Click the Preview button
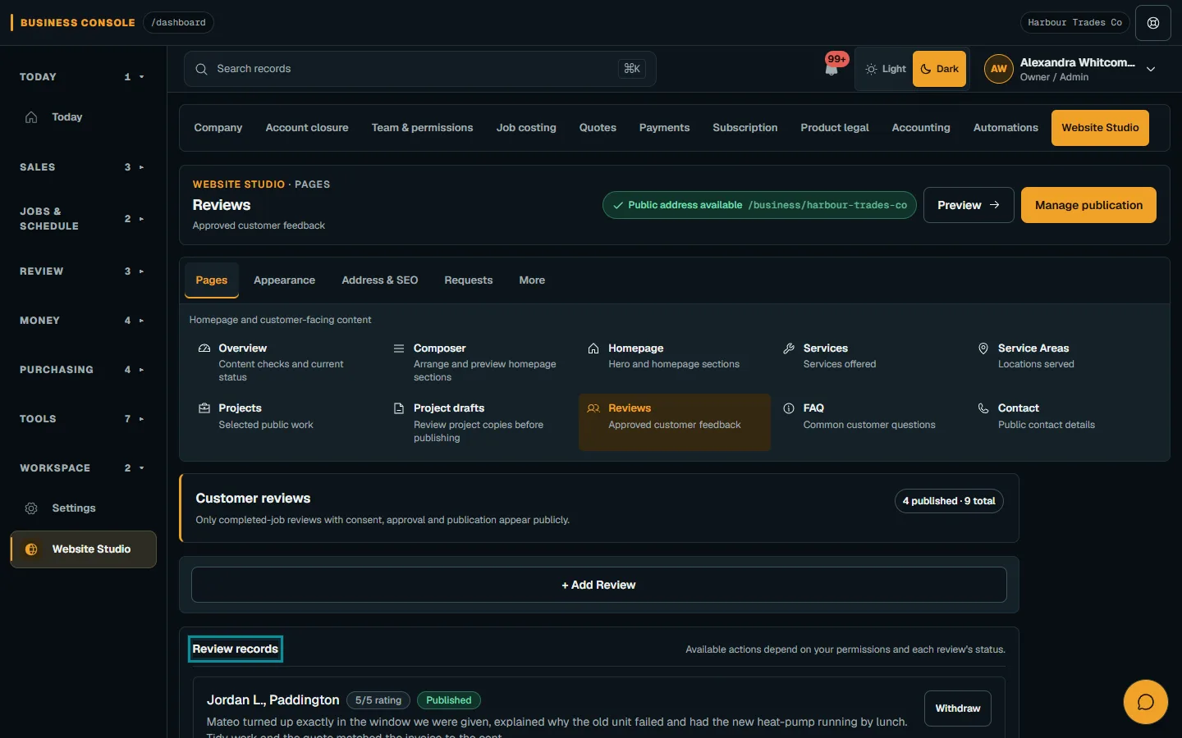Viewport: 1182px width, 738px height. click(x=969, y=205)
